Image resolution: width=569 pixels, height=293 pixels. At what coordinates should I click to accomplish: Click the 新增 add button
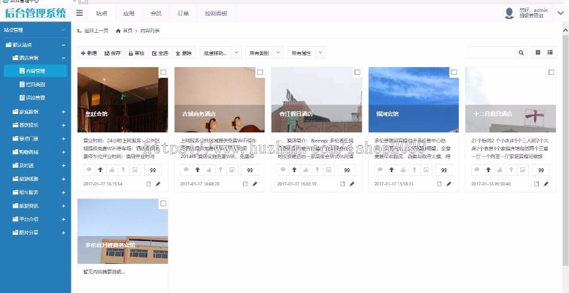click(x=89, y=53)
